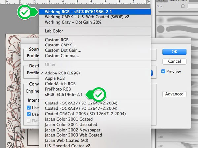
Task: Select Coated GRACoL 2006 profile
Action: [x=95, y=114]
